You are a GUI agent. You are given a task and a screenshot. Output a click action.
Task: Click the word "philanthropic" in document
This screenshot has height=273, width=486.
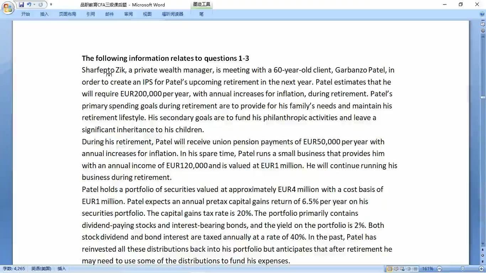(285, 118)
